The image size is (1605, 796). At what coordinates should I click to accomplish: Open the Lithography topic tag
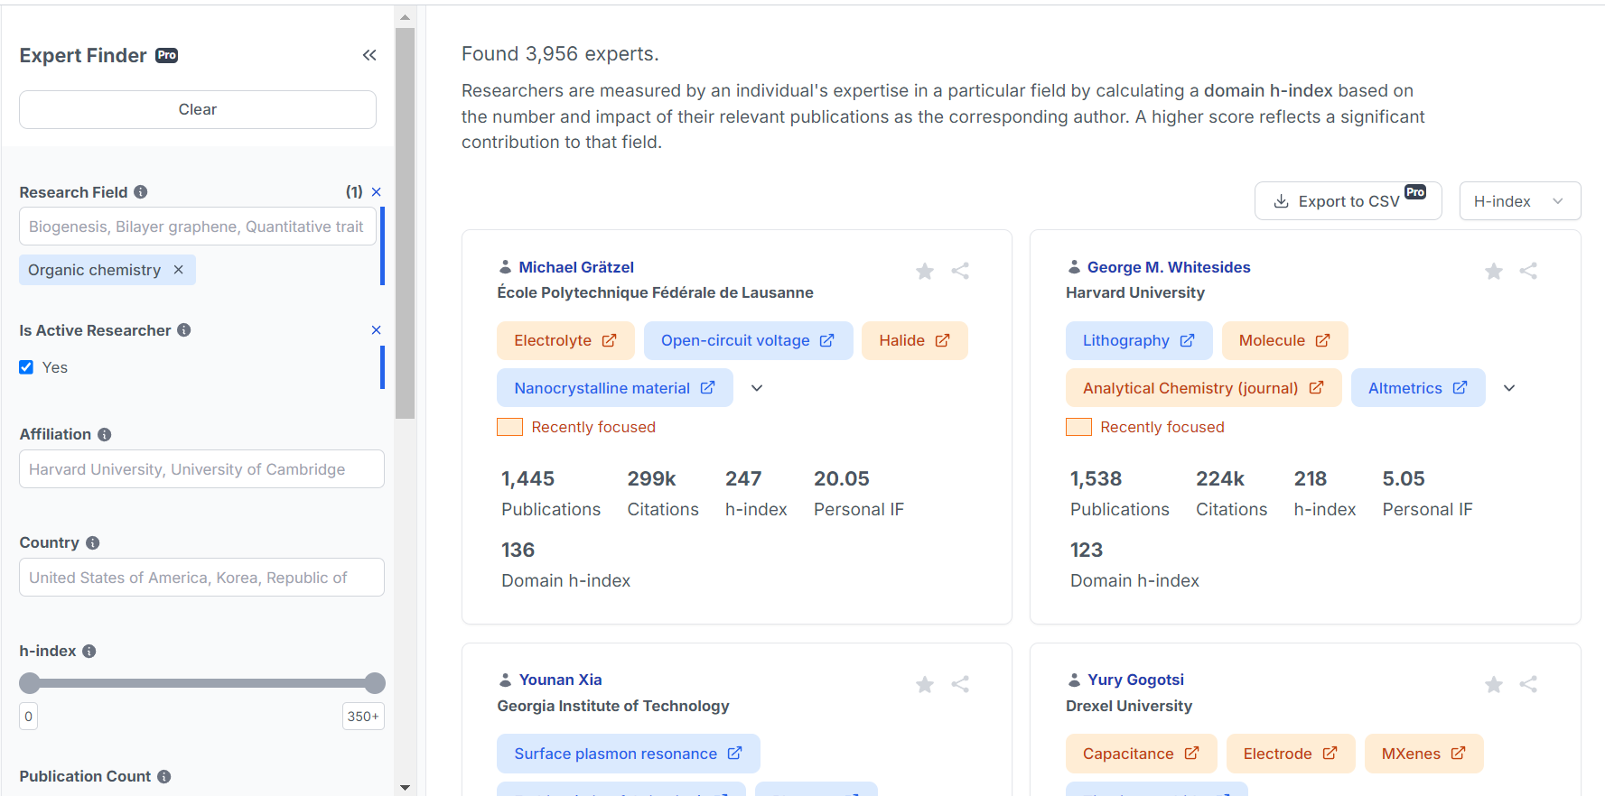pyautogui.click(x=1139, y=341)
